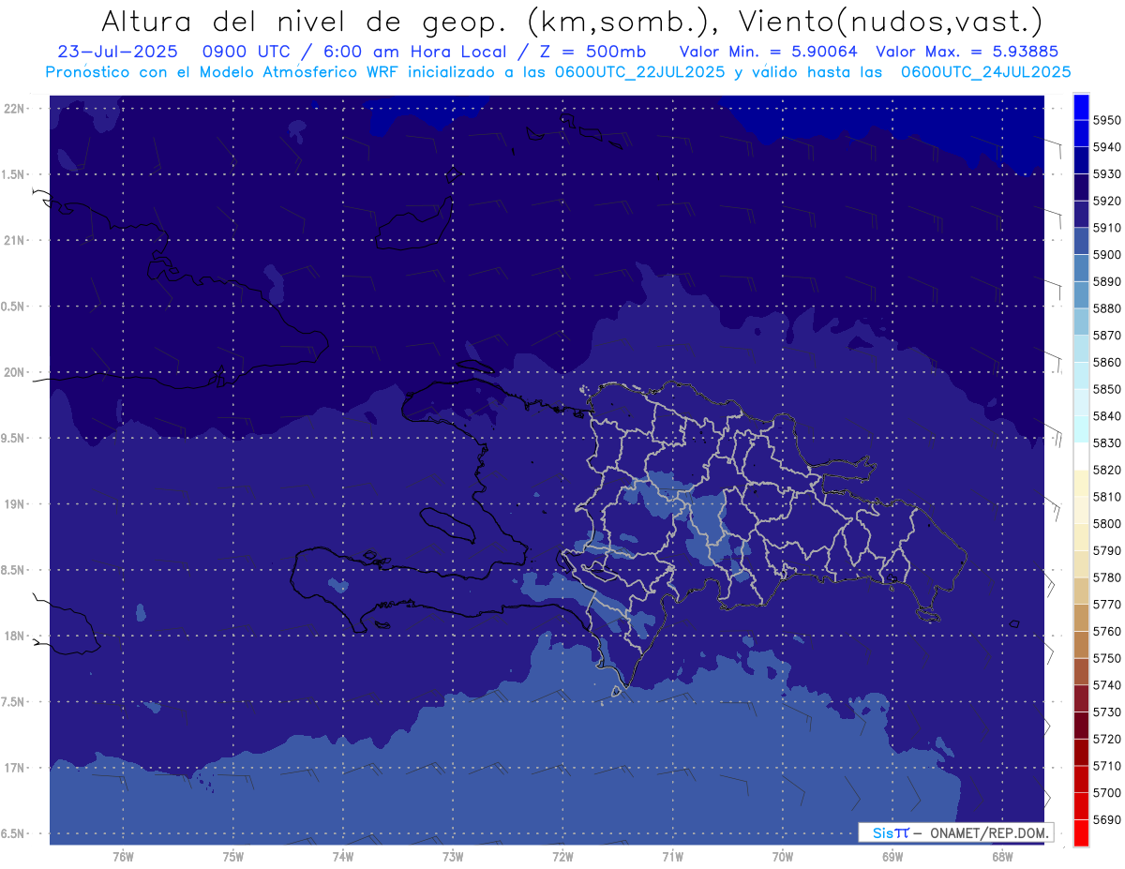Click the 70W longitude label
1125x869 pixels.
point(783,857)
